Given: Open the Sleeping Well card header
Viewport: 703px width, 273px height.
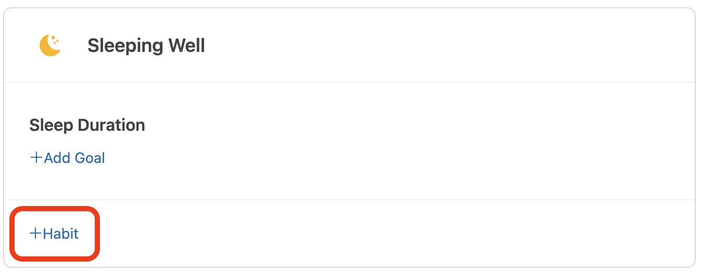Looking at the screenshot, I should (349, 45).
